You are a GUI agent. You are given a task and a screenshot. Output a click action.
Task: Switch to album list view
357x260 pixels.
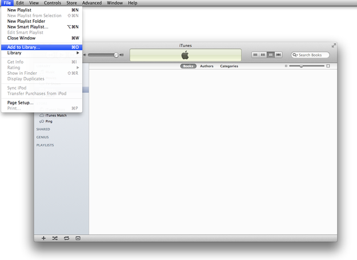click(263, 55)
